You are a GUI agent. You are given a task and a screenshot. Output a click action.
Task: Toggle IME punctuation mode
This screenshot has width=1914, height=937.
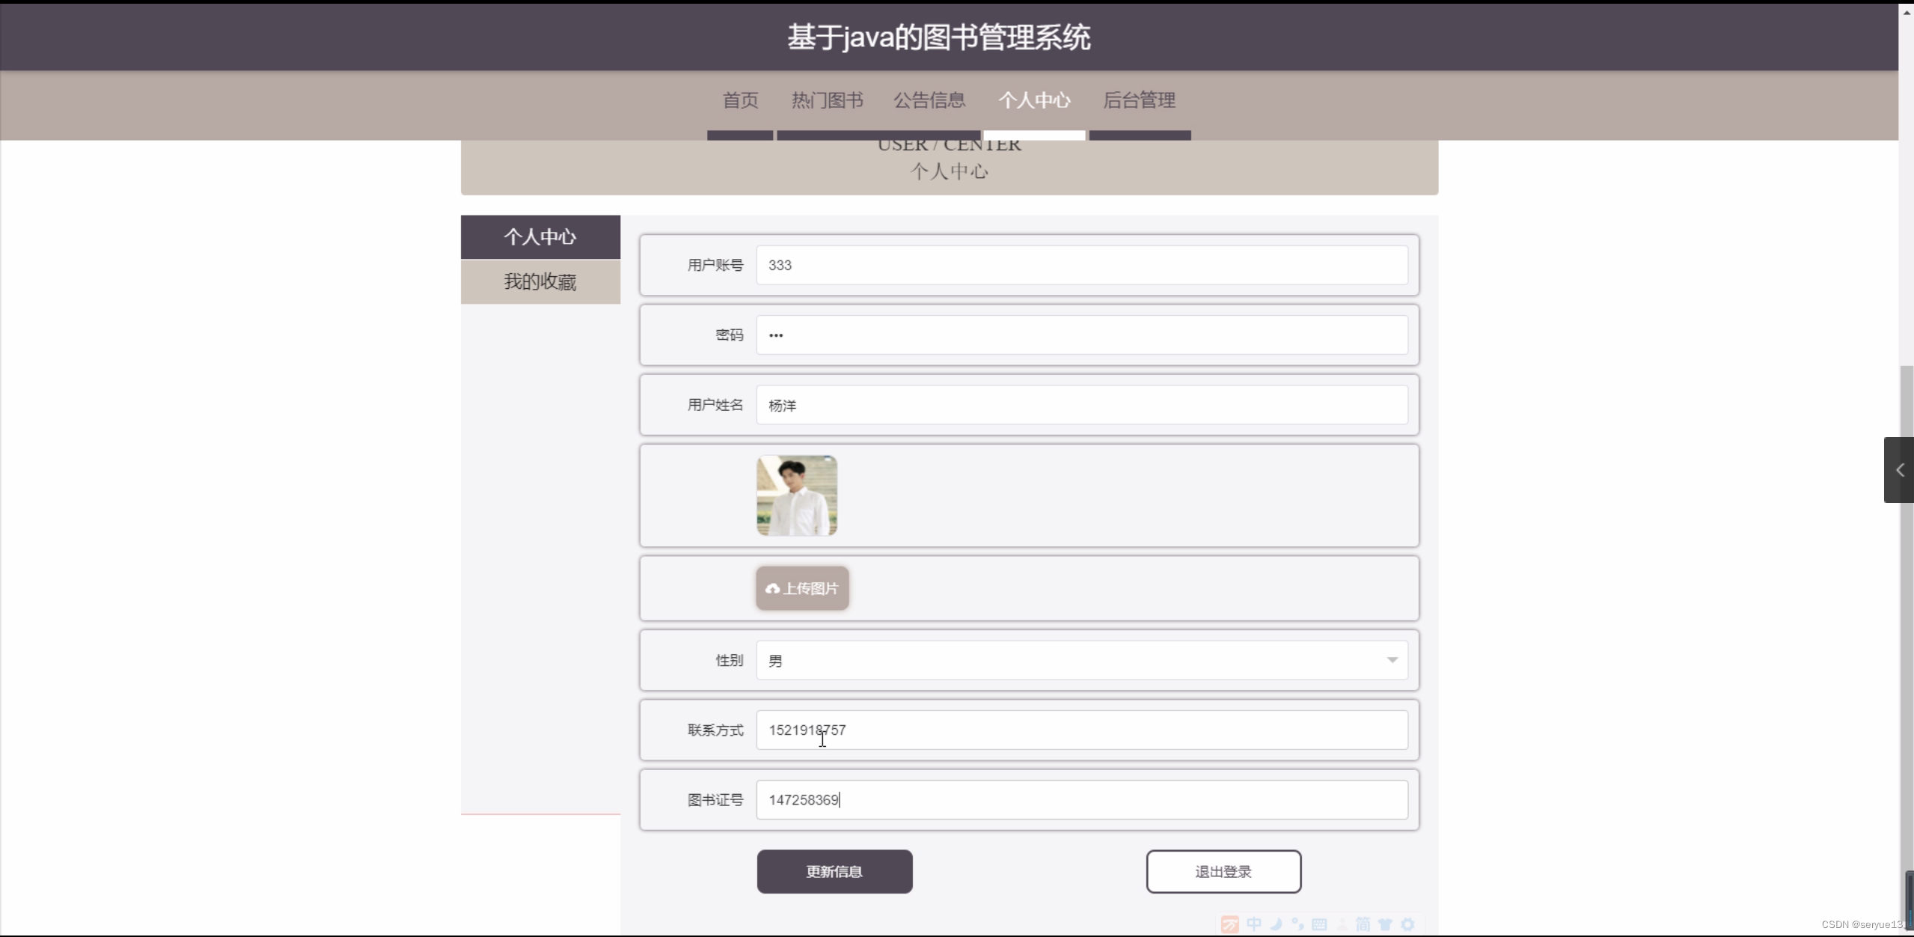coord(1298,924)
